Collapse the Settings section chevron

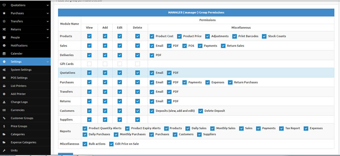tap(48, 61)
